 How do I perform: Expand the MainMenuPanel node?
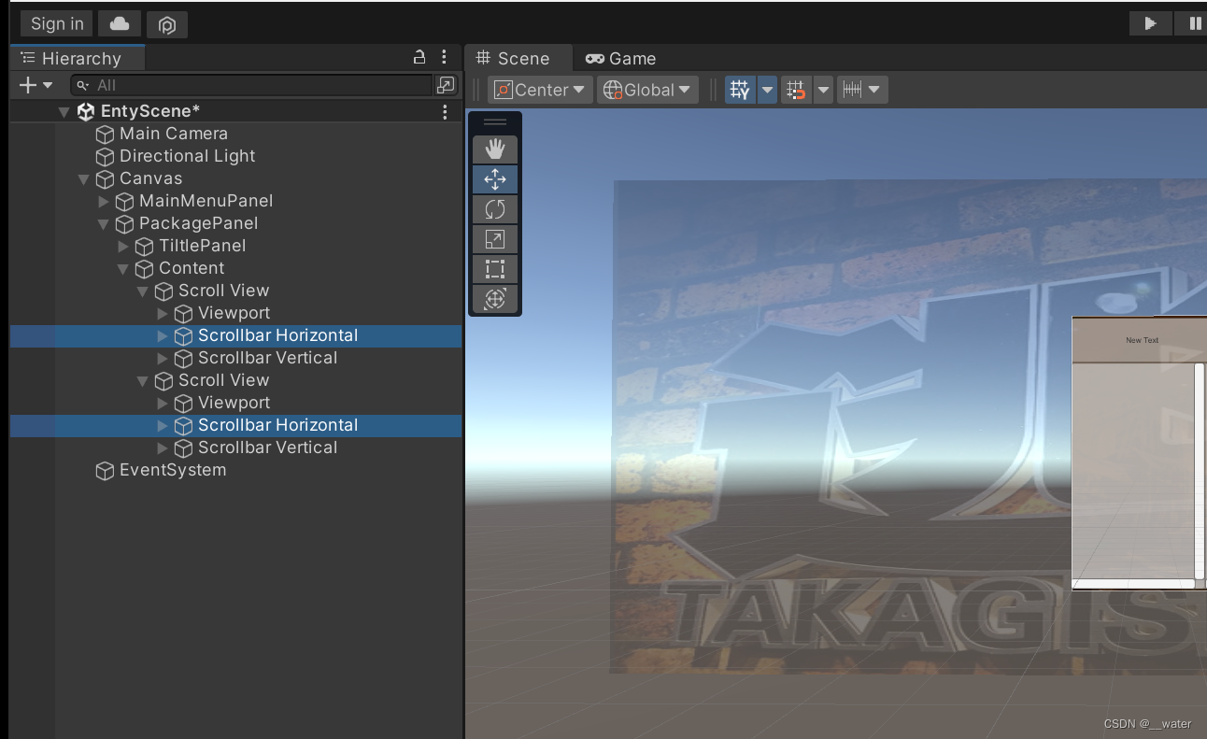[x=104, y=202]
